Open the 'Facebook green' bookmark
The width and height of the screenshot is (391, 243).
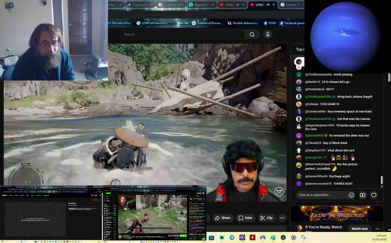(x=292, y=23)
